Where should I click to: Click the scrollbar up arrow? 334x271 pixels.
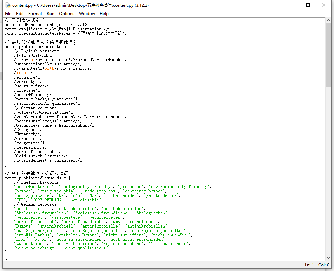(328, 20)
